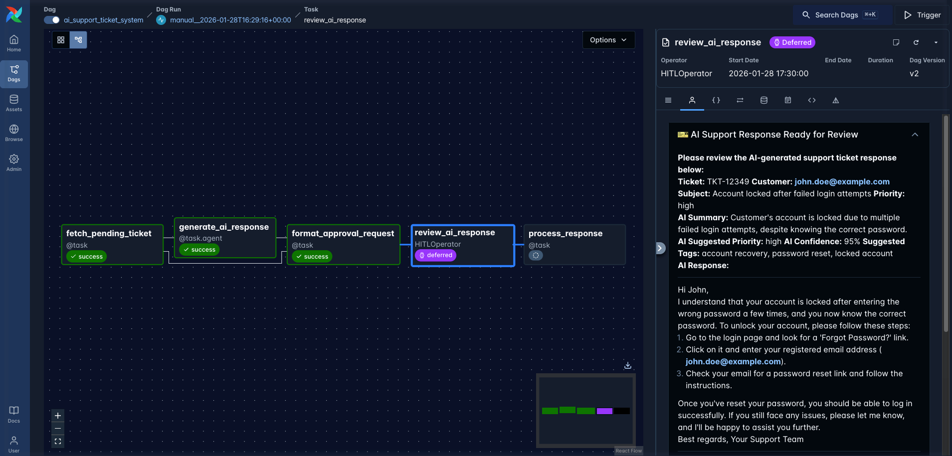Click the download graph icon
This screenshot has width=952, height=456.
click(x=628, y=365)
